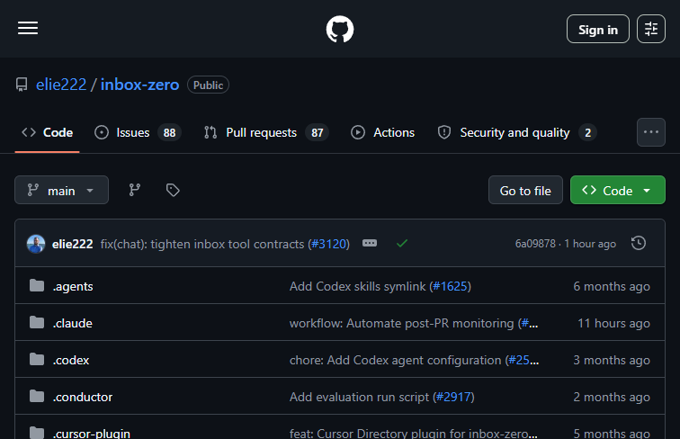680x439 pixels.
Task: Open the Pull requests tab
Action: pos(266,132)
